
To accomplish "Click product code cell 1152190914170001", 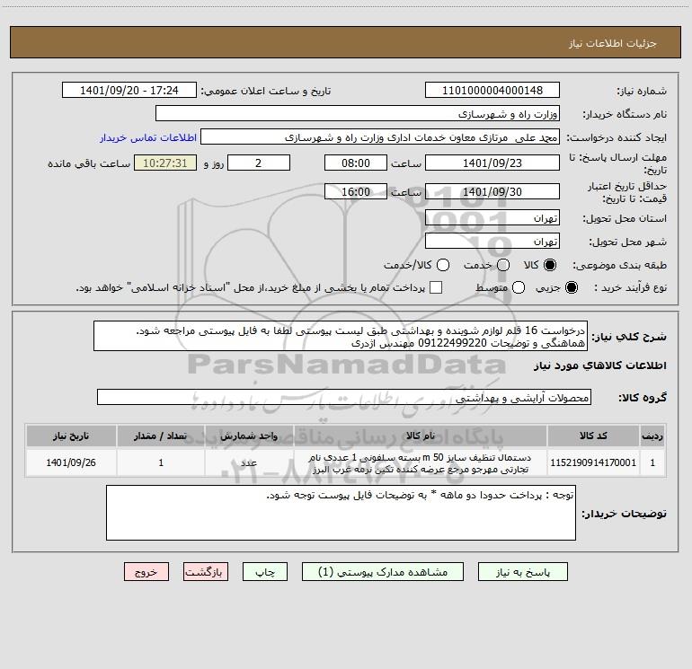I will point(593,462).
